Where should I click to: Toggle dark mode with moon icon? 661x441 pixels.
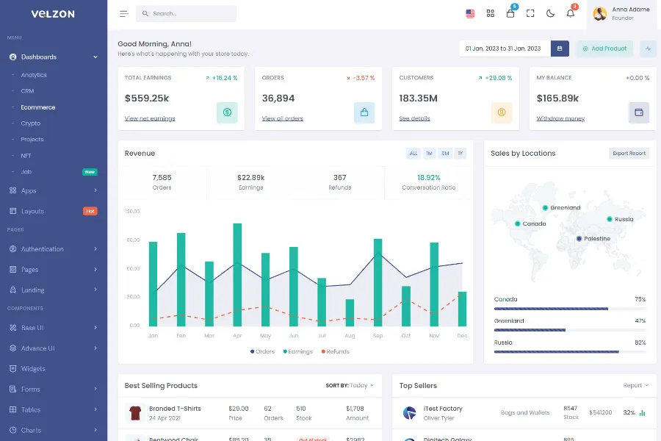(x=551, y=13)
